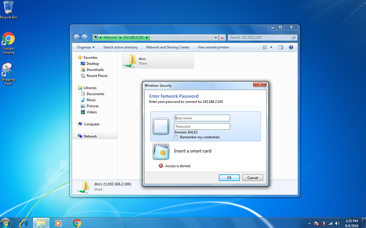Click Action Center flag tray icon
This screenshot has width=366, height=228.
coord(316,224)
